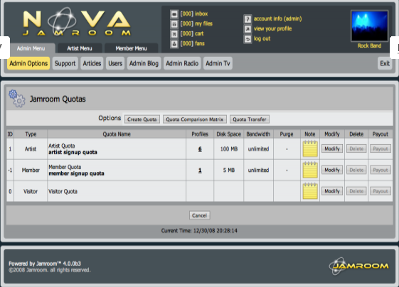Open the Quota Comparison Matrix

(195, 119)
